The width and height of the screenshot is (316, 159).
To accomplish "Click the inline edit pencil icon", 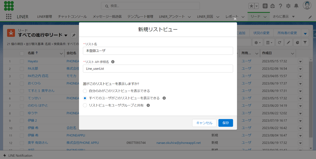I will [x=288, y=43].
